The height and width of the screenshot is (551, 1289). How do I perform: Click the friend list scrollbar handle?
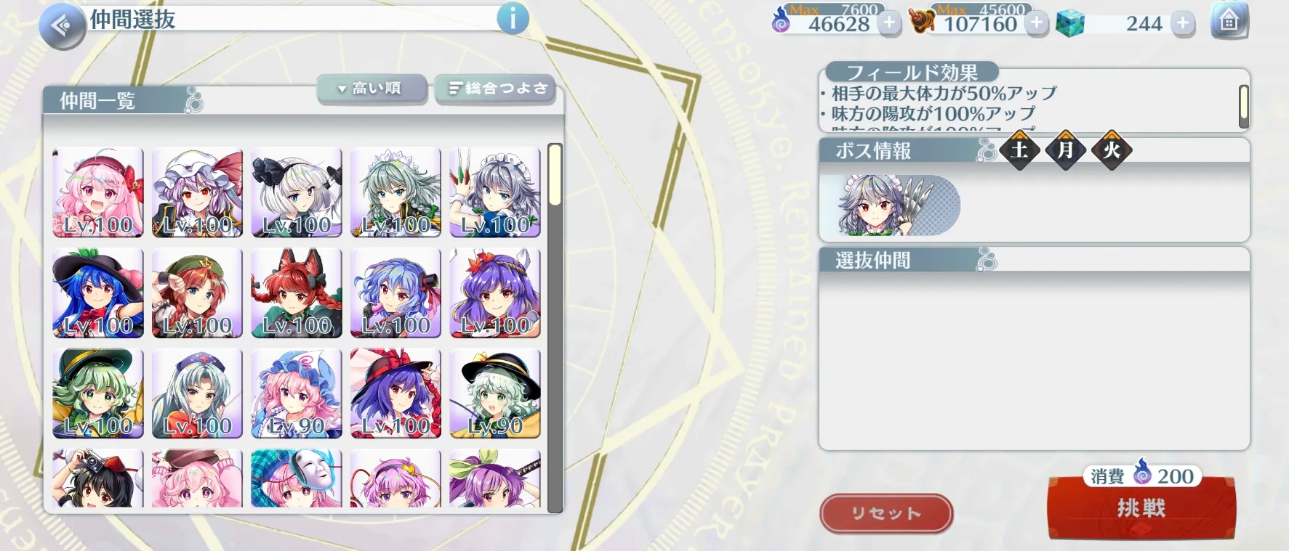point(555,174)
